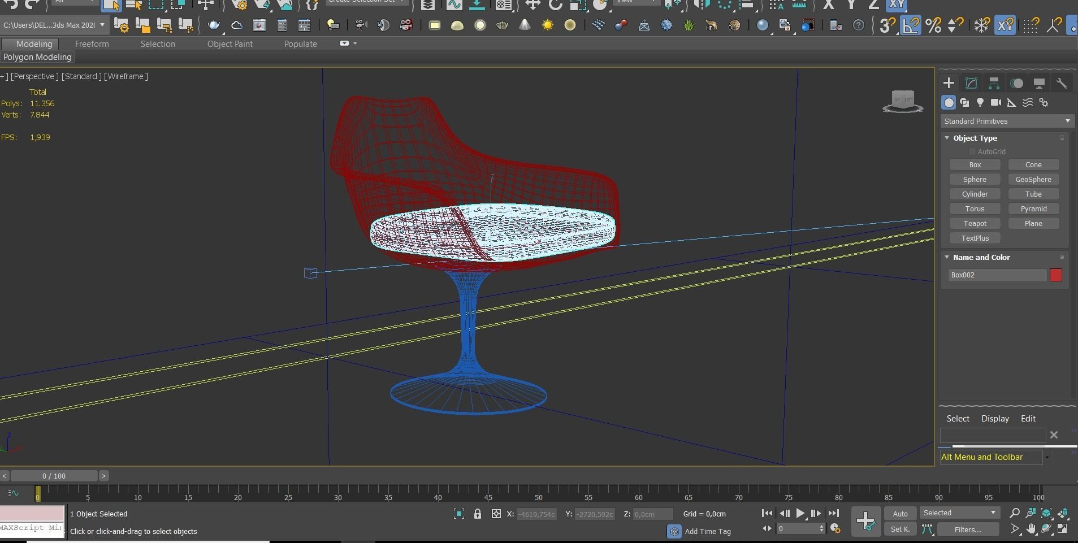Viewport: 1078px width, 543px height.
Task: Open the Selected key filter dropdown
Action: coord(959,512)
